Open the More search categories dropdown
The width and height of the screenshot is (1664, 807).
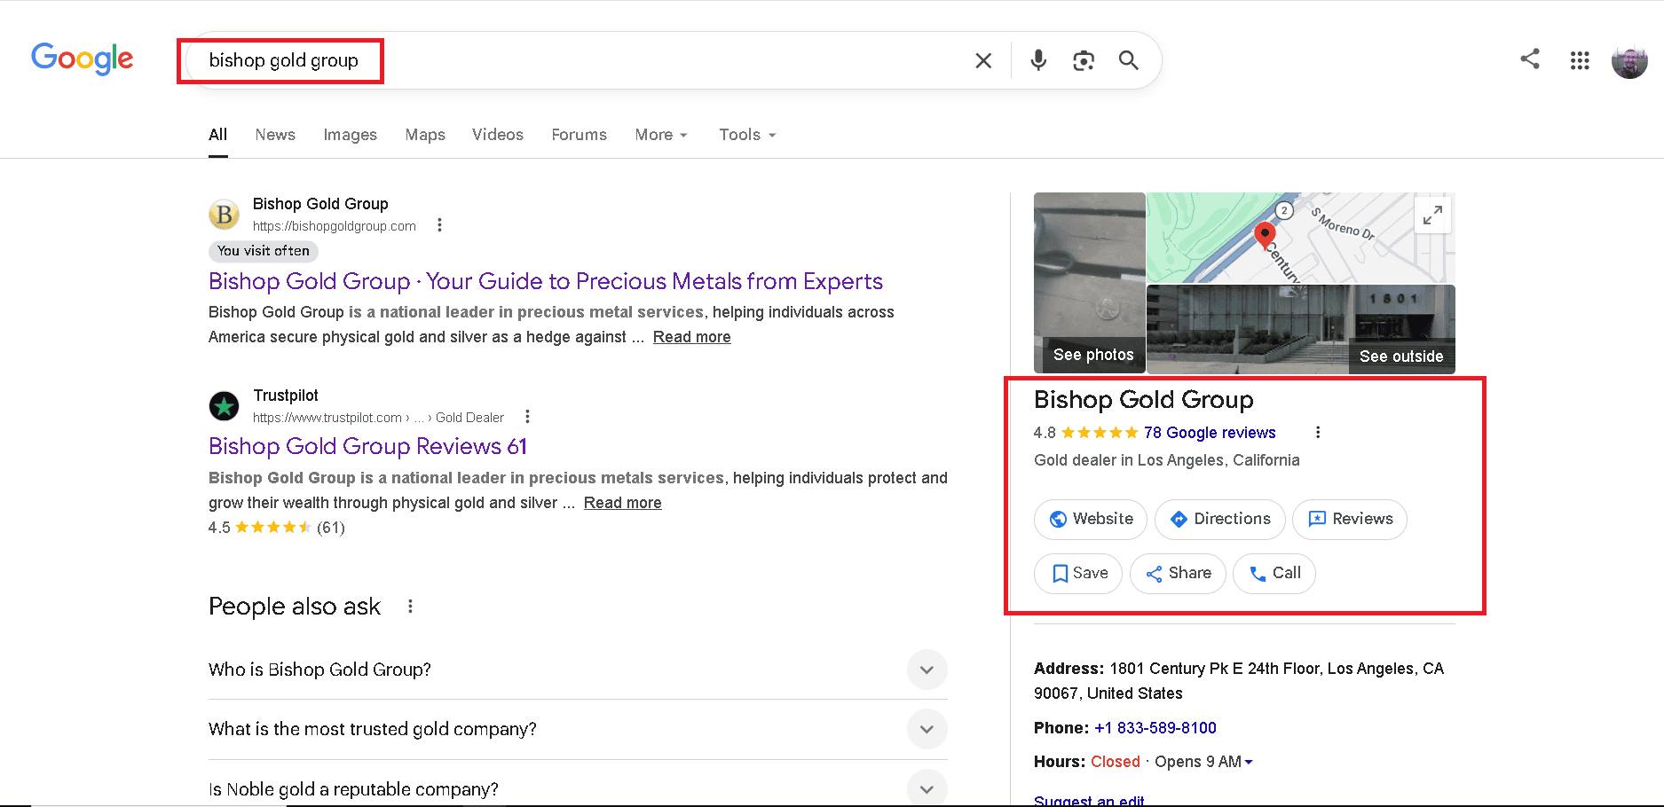660,135
